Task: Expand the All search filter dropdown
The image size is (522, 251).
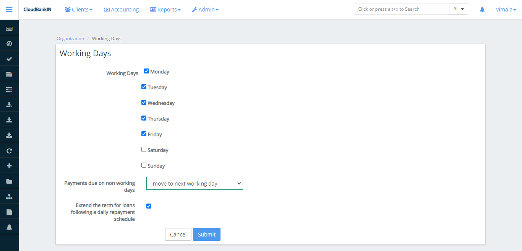Action: coord(458,9)
